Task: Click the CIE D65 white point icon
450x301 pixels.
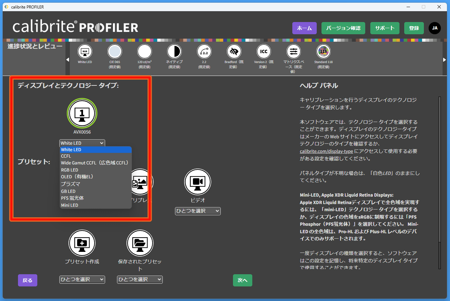Action: click(115, 52)
